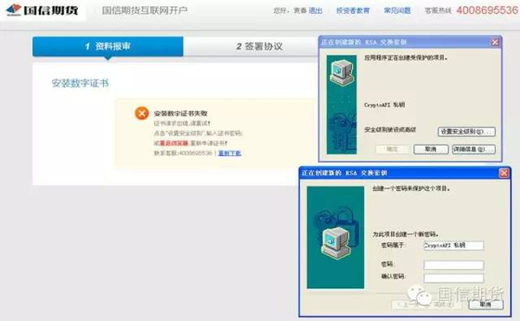Click the 设置安全级别(S)... button
Image resolution: width=520 pixels, height=321 pixels.
coord(466,132)
